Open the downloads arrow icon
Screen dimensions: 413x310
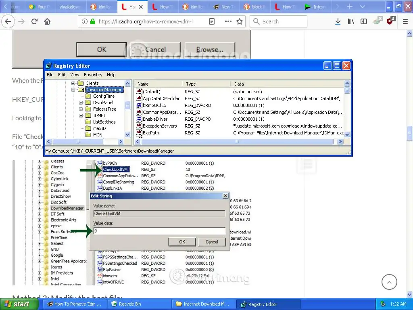338,21
